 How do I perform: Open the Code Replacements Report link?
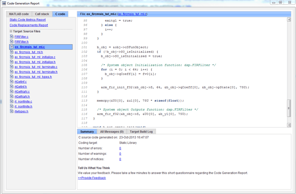[x=28, y=25]
